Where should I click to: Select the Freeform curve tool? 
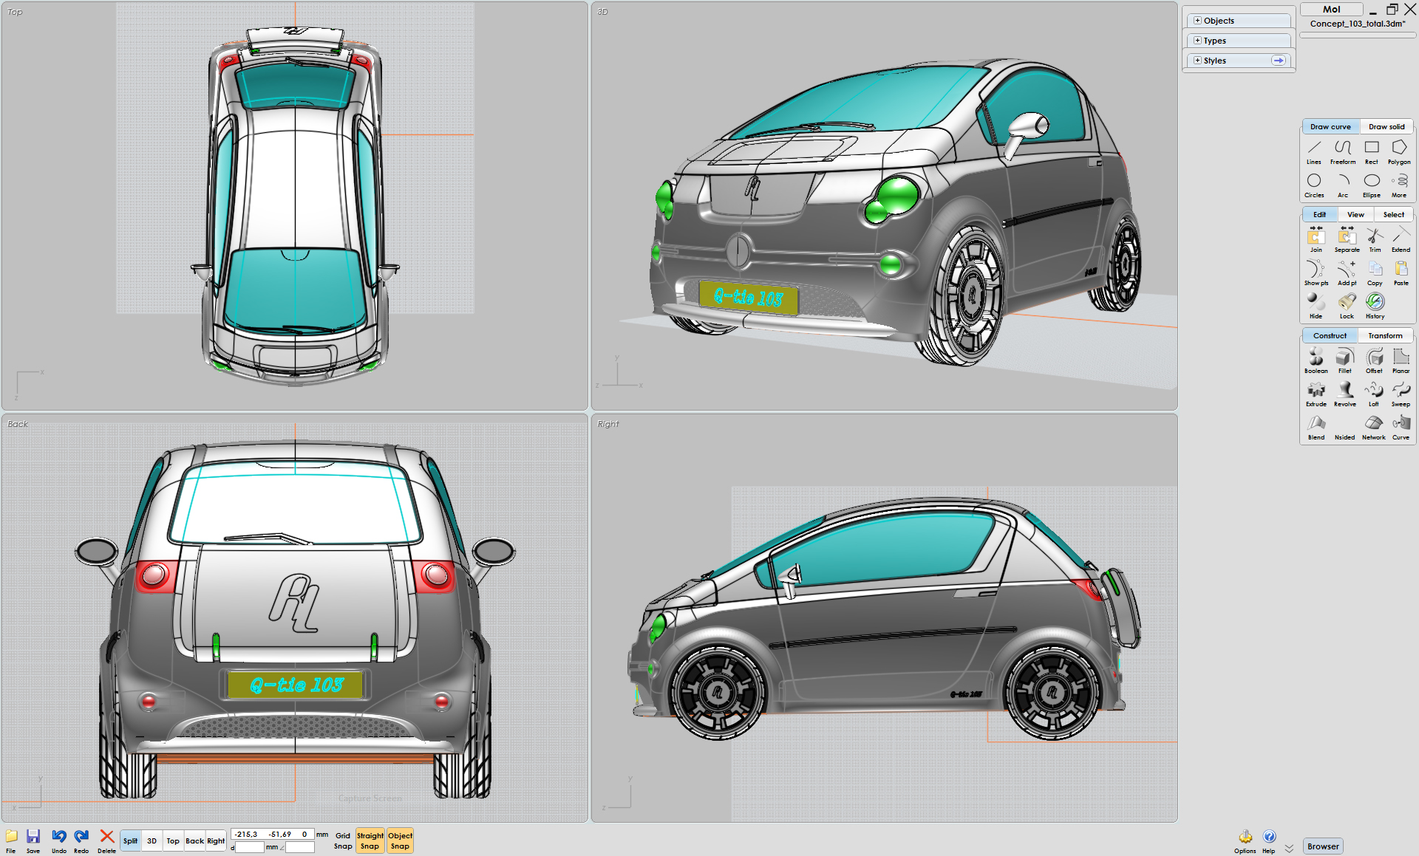pos(1342,151)
